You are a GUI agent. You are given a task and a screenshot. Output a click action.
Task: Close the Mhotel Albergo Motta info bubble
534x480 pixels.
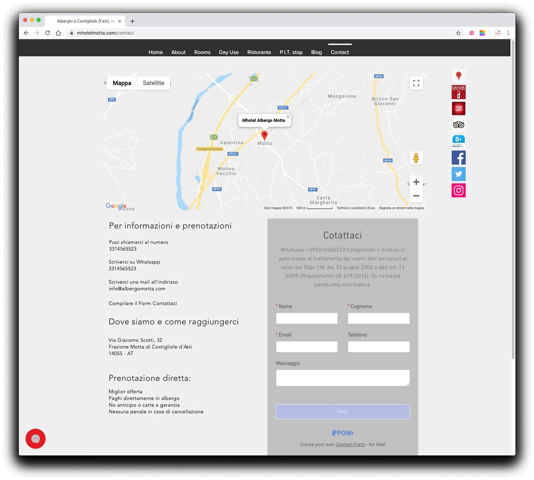coord(288,117)
